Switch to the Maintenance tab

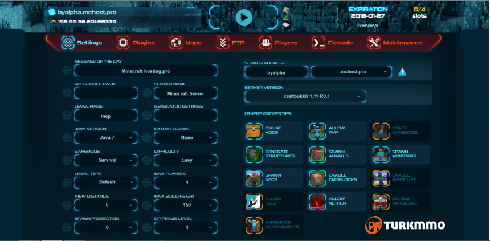[395, 43]
